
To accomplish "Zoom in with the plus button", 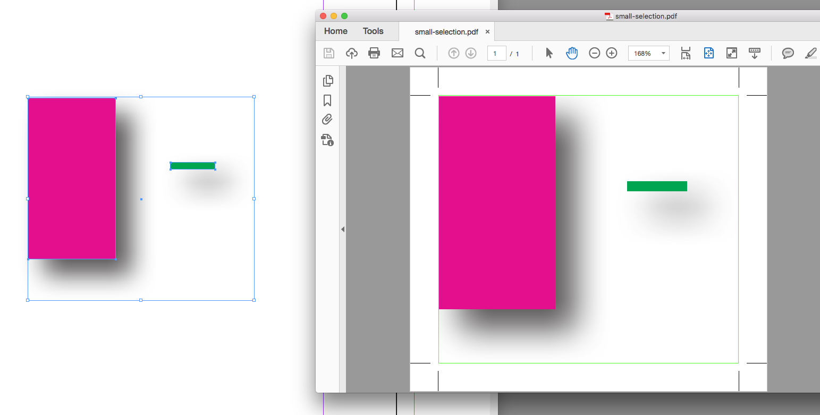I will [x=612, y=53].
